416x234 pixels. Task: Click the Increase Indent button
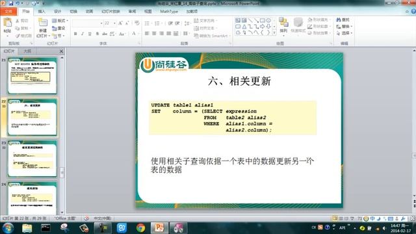[177, 23]
